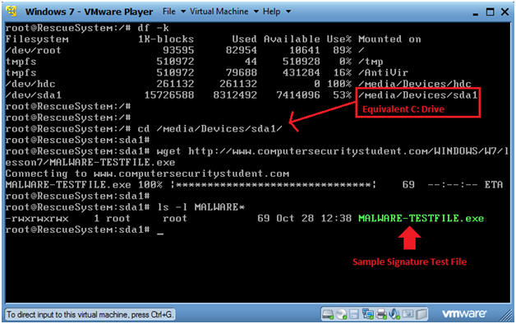Screen dimensions: 516x324
Task: Minimize the VMware Player window
Action: 475,13
